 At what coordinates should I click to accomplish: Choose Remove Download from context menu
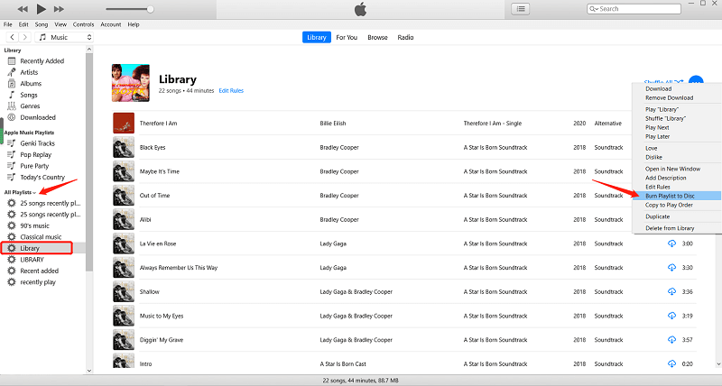(x=669, y=97)
